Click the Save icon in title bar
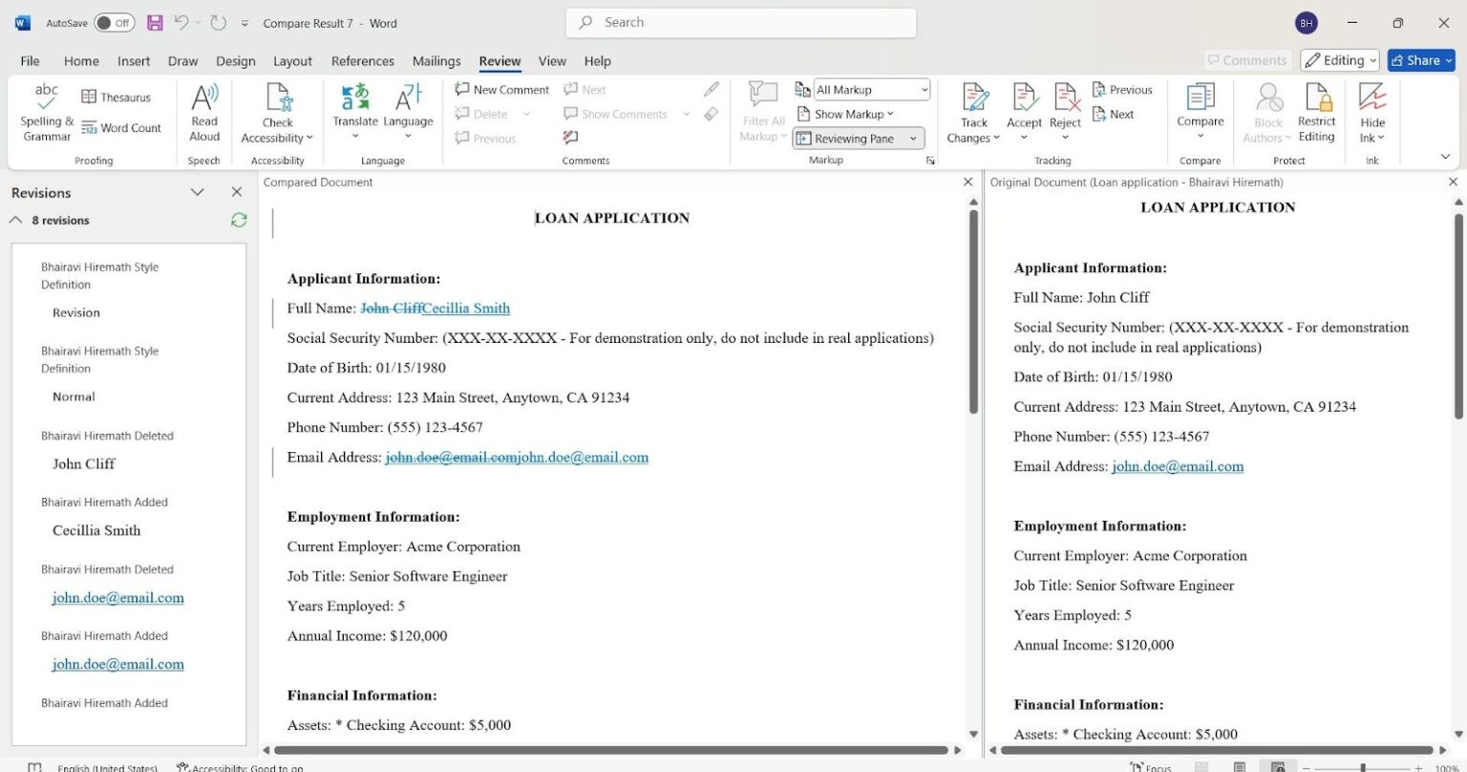This screenshot has width=1467, height=772. pos(155,23)
